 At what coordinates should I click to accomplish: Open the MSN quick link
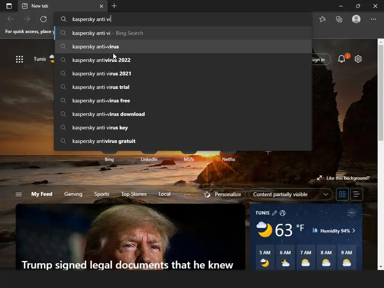(189, 159)
